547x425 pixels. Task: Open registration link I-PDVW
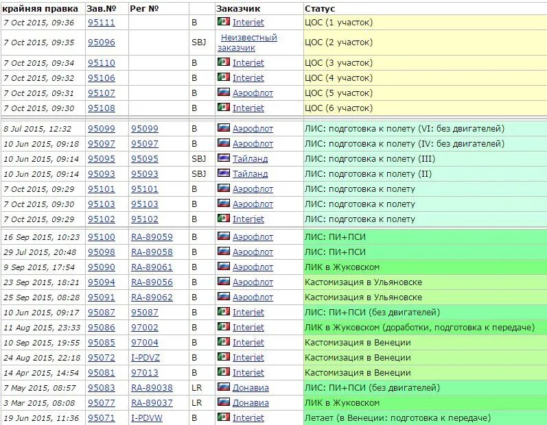[x=146, y=417]
